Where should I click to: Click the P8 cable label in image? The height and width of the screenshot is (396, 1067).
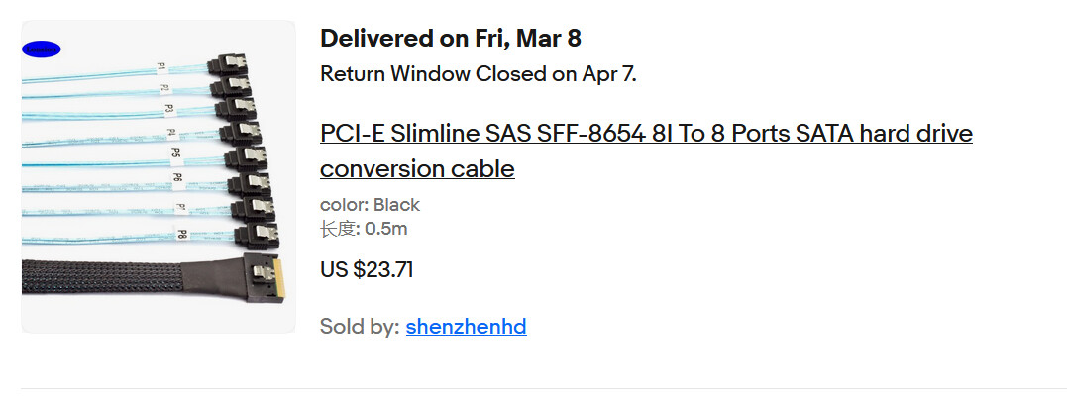point(182,235)
